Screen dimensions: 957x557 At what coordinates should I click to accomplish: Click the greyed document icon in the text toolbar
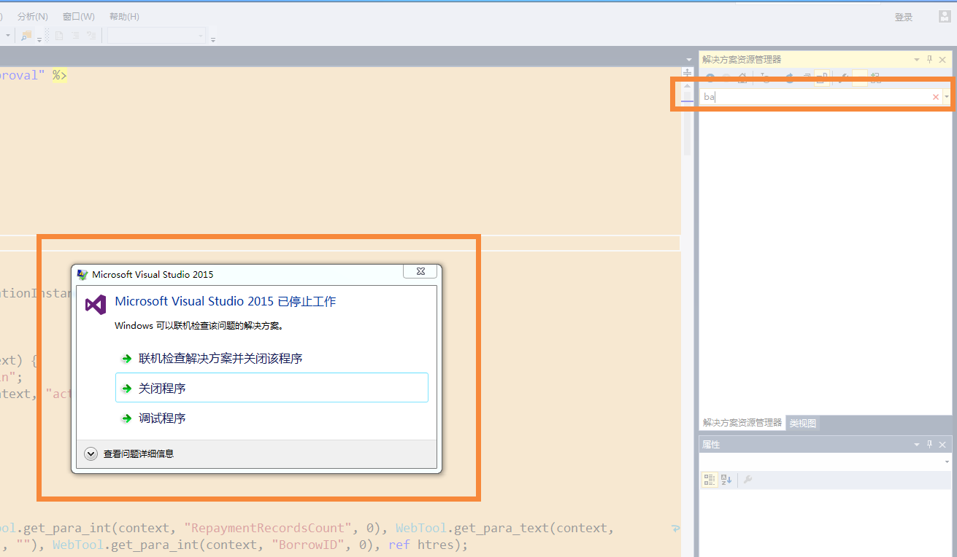click(59, 35)
